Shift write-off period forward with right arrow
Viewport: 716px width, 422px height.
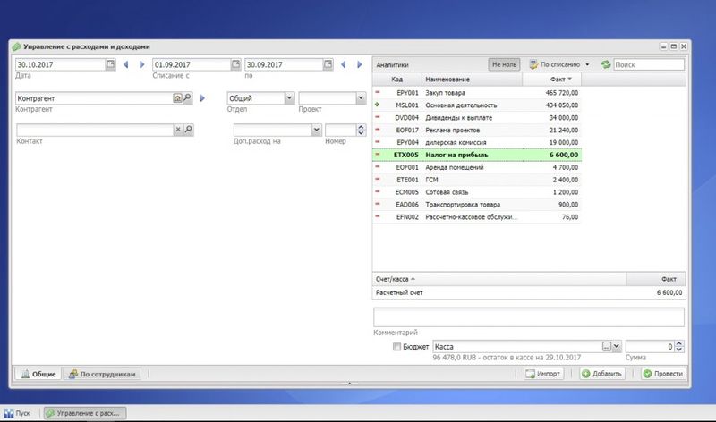(360, 64)
